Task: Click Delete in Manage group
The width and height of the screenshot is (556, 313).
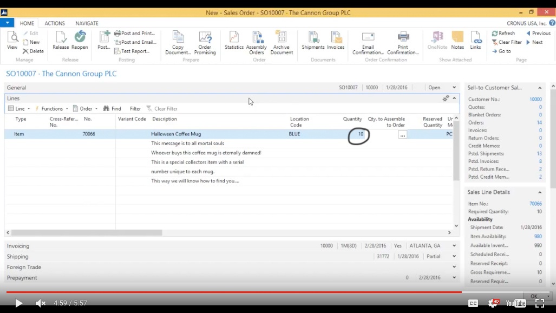Action: [34, 51]
